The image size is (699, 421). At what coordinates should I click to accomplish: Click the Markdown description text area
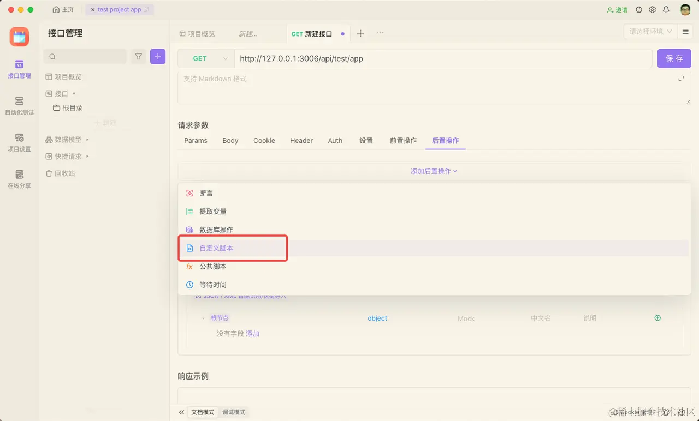point(434,87)
